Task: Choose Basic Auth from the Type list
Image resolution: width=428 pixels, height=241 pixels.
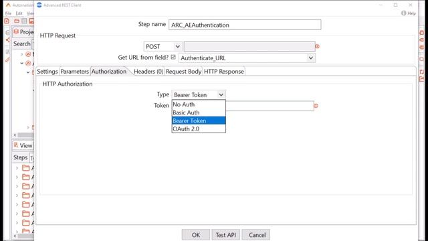Action: pos(199,112)
